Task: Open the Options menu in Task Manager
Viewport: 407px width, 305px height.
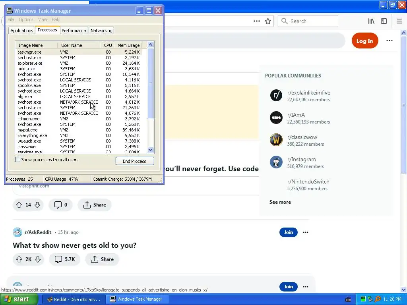Action: (x=26, y=20)
